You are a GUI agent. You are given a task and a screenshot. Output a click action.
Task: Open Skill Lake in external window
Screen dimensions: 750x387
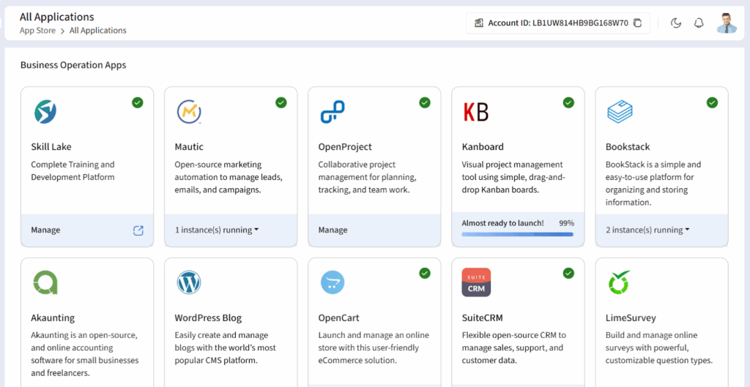pyautogui.click(x=138, y=230)
